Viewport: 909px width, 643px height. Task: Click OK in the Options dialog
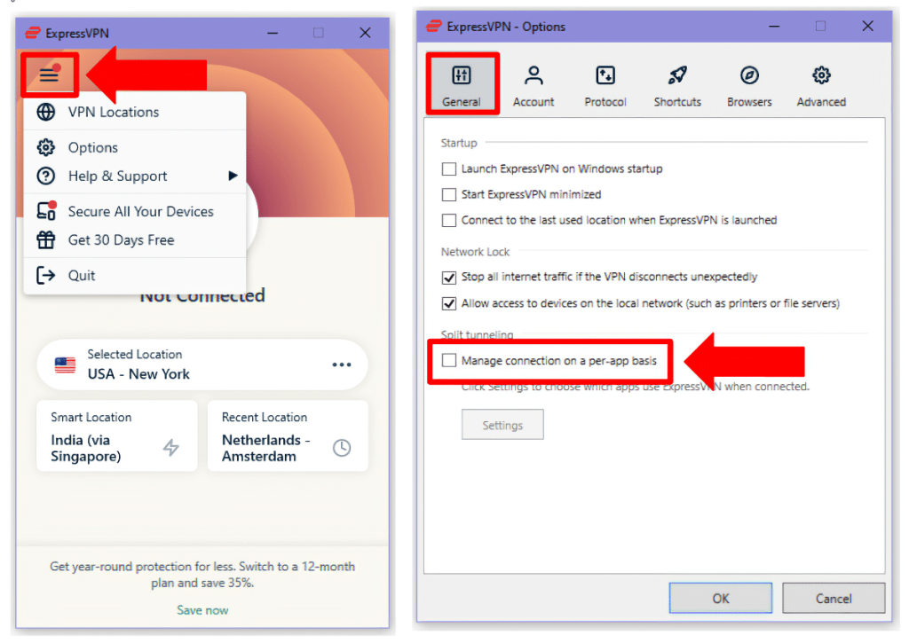pyautogui.click(x=721, y=598)
